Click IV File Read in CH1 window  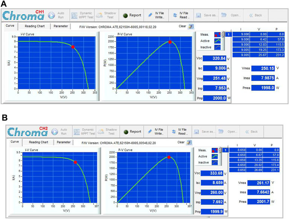point(181,15)
